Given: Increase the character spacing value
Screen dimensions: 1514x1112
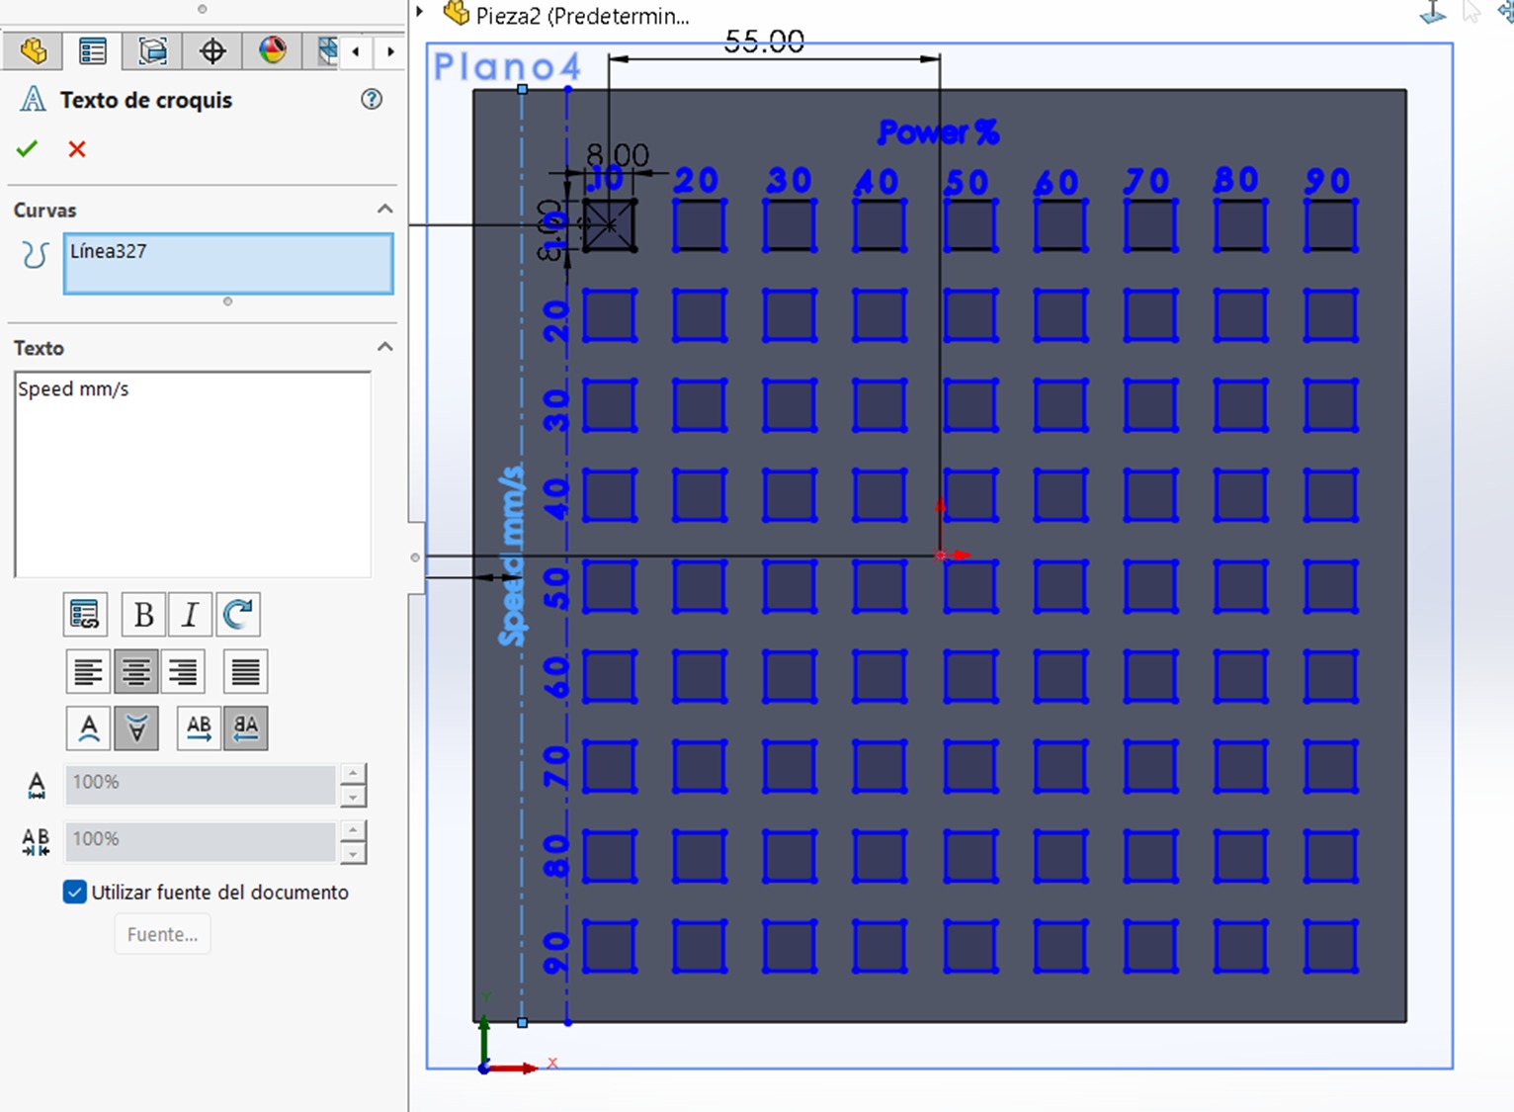Looking at the screenshot, I should coord(353,830).
